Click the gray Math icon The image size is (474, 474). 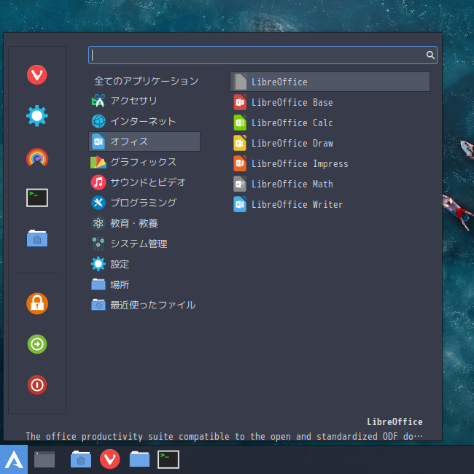[240, 184]
